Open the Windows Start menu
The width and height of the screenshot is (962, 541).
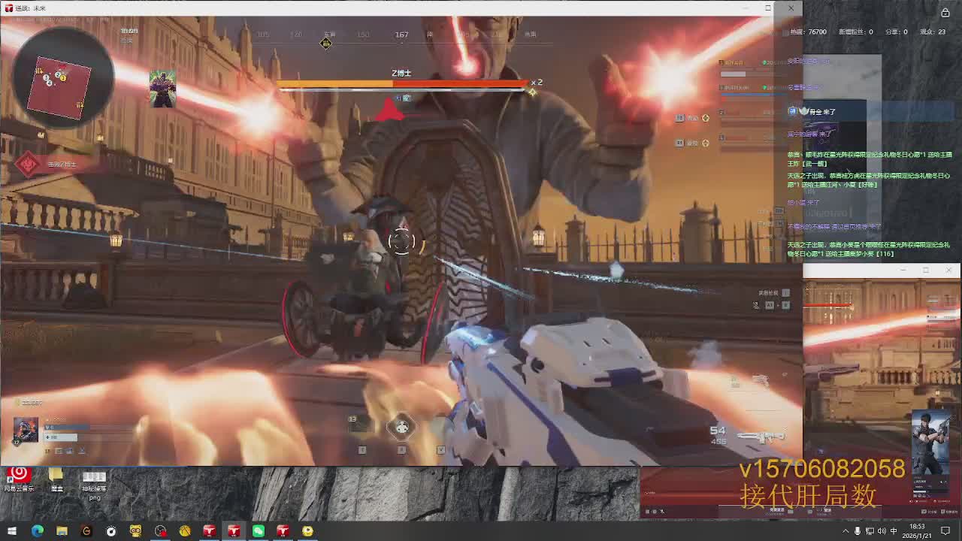(x=12, y=531)
